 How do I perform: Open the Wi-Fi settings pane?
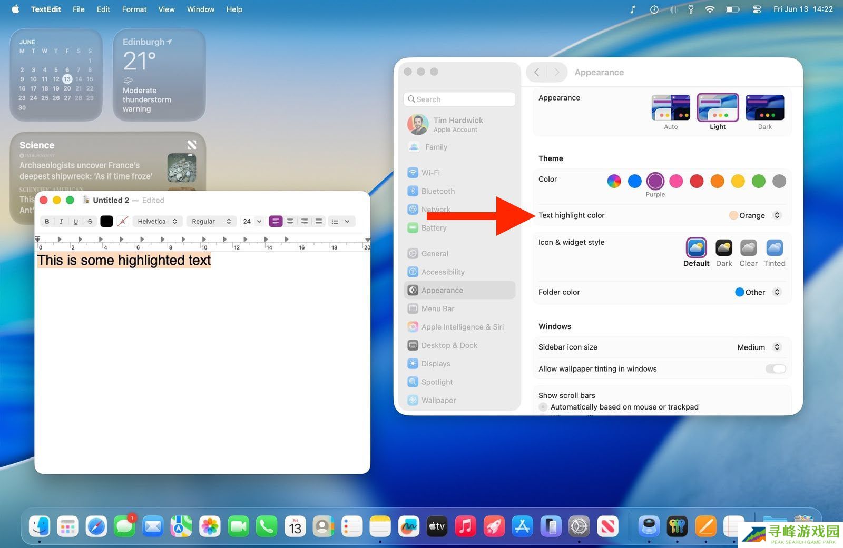click(430, 173)
